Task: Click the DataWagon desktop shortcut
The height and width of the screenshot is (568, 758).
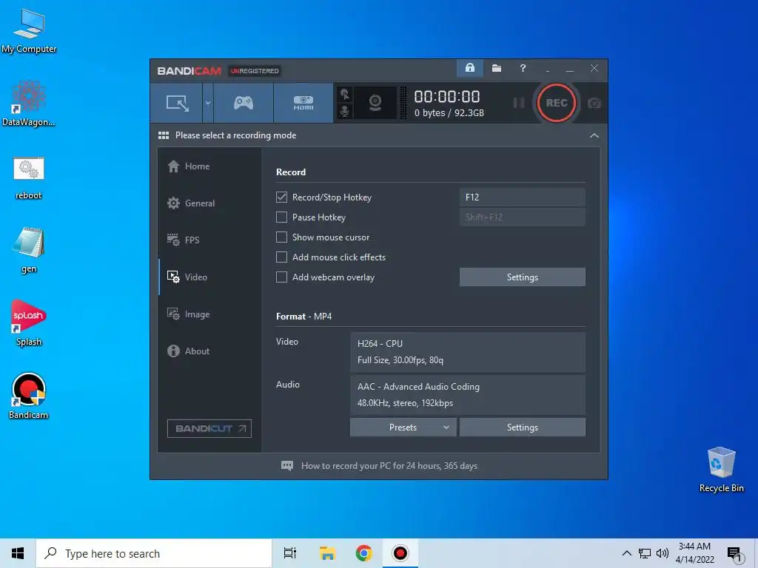Action: pos(29,104)
